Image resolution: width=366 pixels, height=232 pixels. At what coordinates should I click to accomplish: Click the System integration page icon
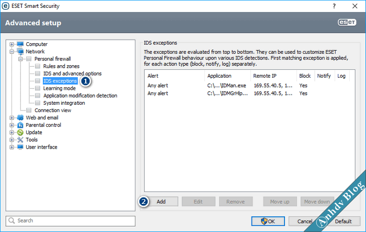pyautogui.click(x=38, y=103)
